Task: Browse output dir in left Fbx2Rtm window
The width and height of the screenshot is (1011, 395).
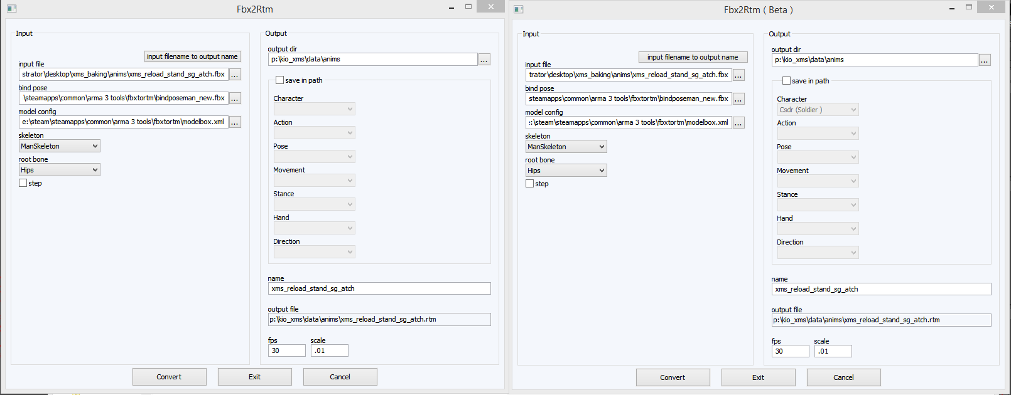Action: pos(484,60)
